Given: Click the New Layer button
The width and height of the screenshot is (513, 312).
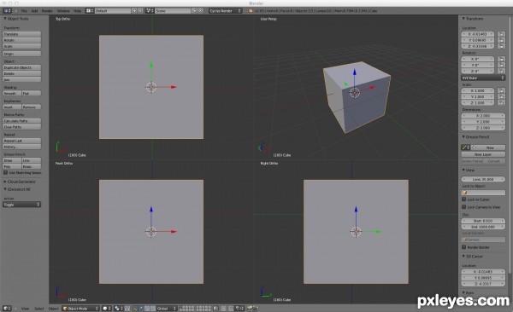Looking at the screenshot, I should [x=483, y=154].
